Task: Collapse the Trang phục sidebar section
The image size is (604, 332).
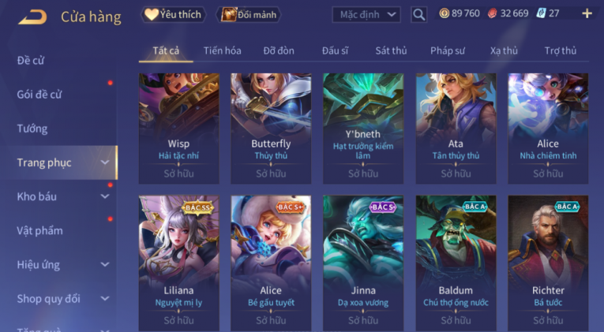Action: point(105,162)
